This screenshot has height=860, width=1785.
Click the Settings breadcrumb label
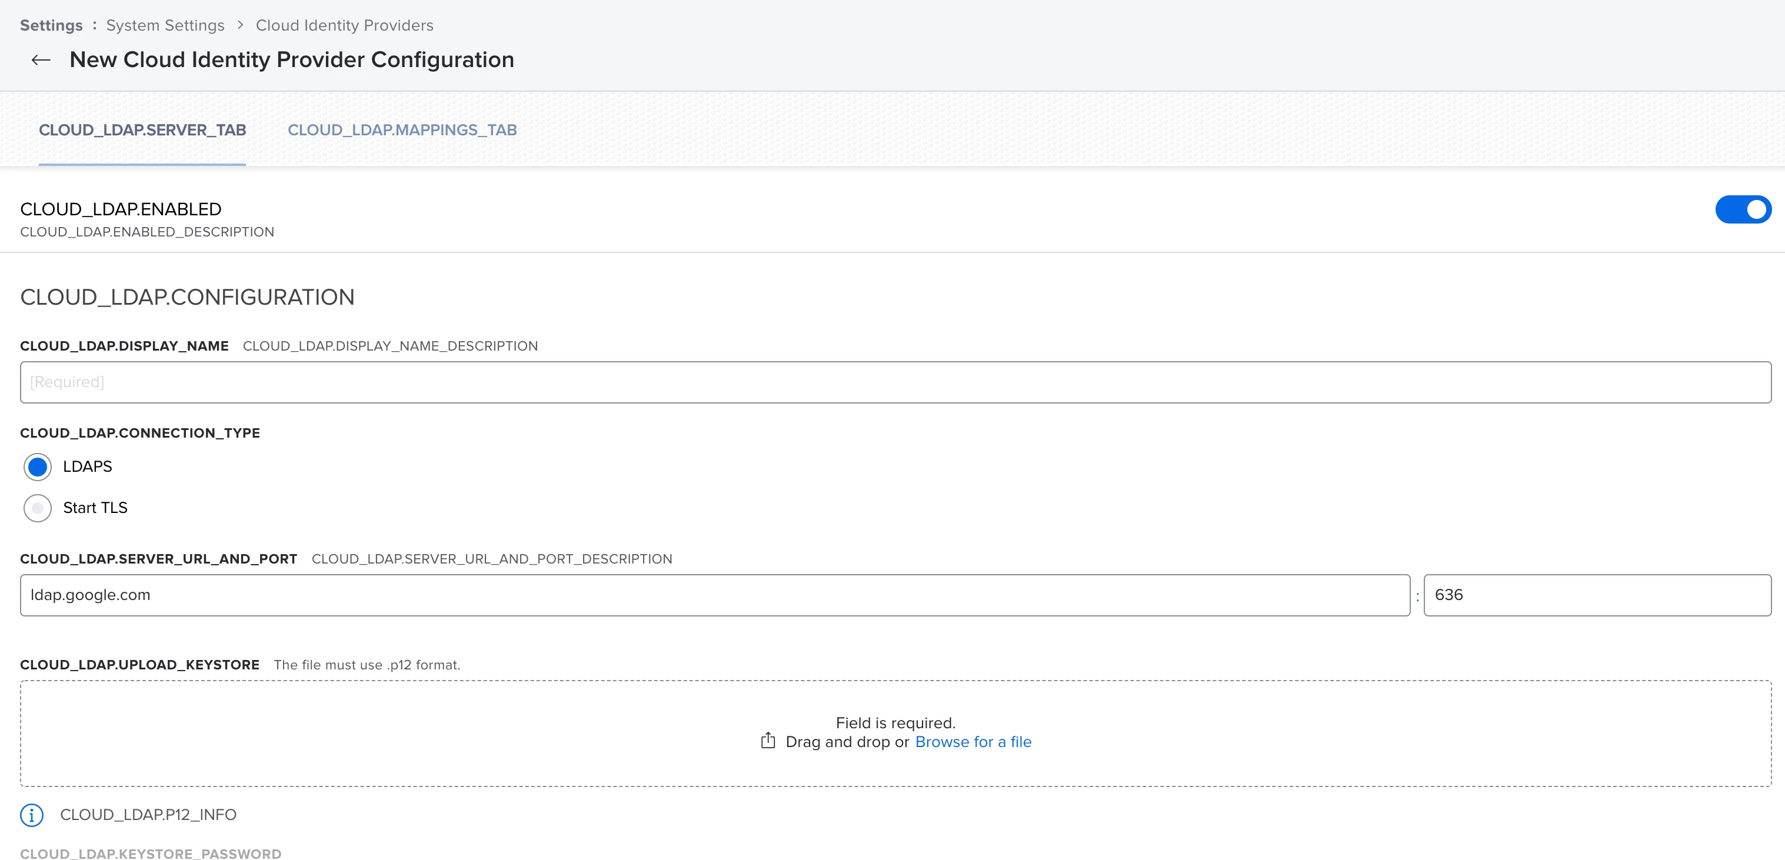[x=51, y=26]
